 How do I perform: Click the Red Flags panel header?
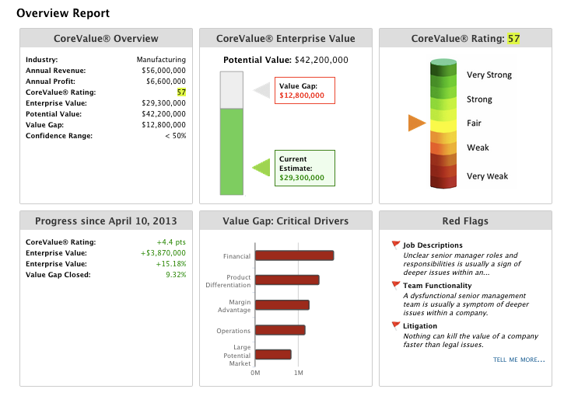click(465, 221)
